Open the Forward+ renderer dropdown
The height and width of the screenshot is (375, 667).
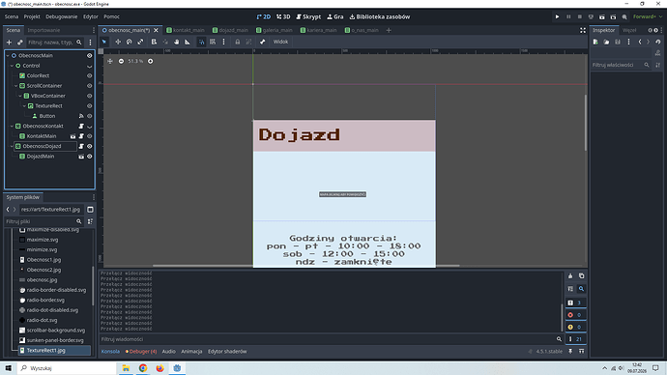tap(648, 16)
